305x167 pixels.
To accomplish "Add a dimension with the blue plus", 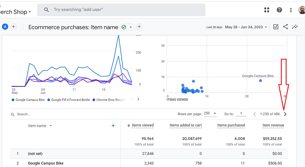I will pyautogui.click(x=113, y=126).
